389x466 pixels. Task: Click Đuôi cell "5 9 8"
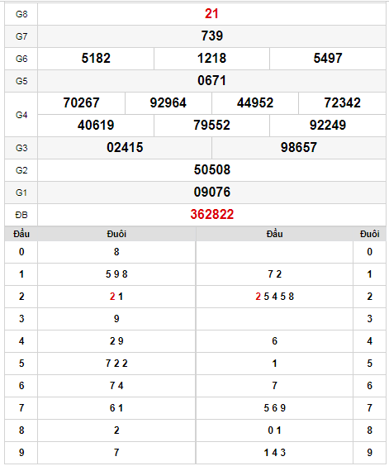pos(116,274)
